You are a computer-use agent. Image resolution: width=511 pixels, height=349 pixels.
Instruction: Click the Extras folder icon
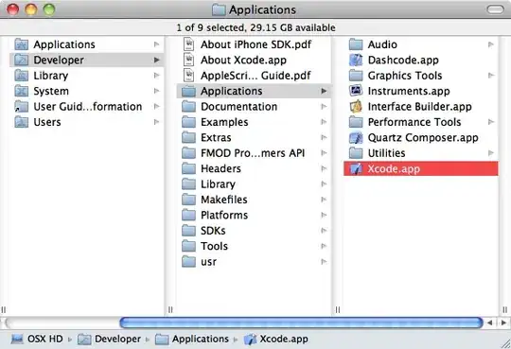(x=188, y=137)
